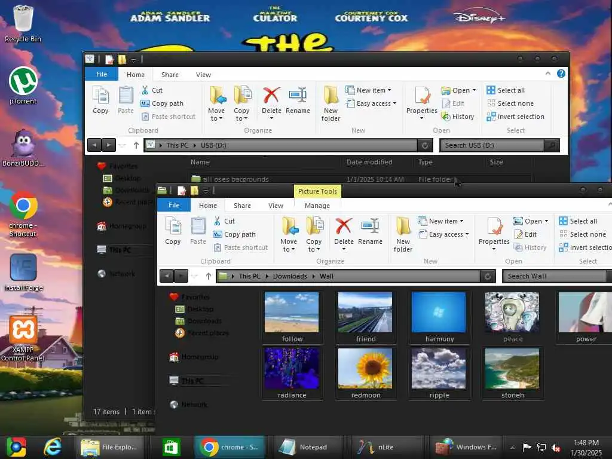Open Easy access dropdown in USB (D:) window

pyautogui.click(x=371, y=103)
